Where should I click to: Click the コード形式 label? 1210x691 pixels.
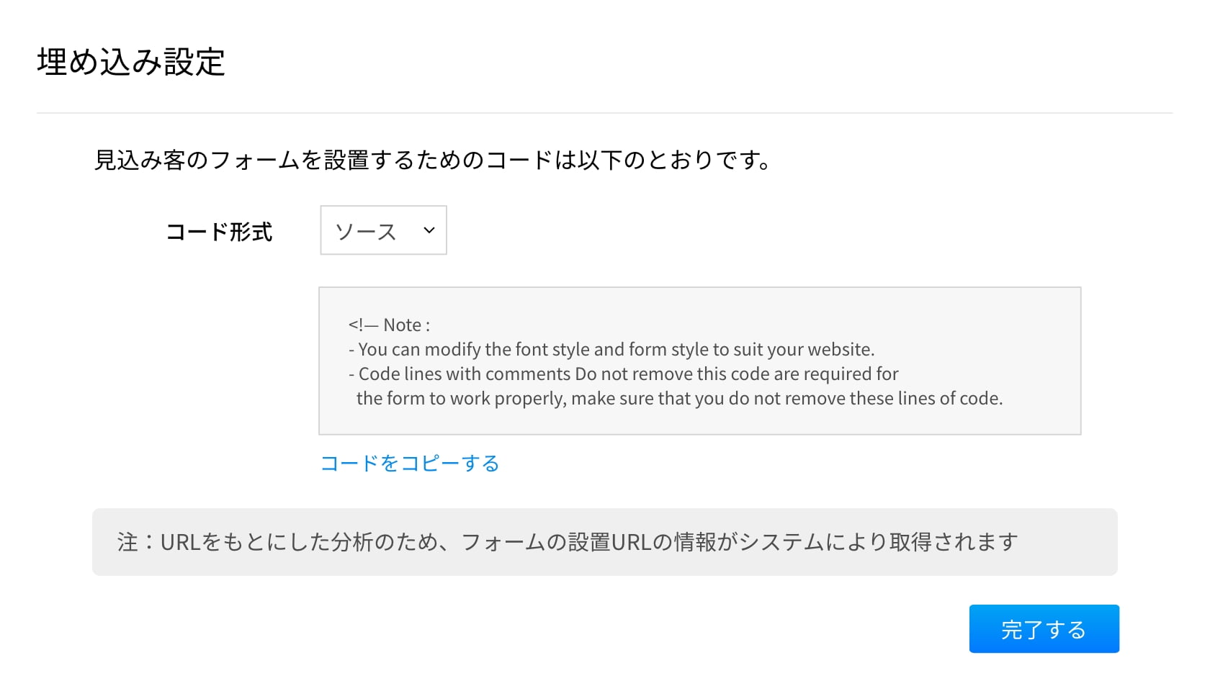pos(219,232)
